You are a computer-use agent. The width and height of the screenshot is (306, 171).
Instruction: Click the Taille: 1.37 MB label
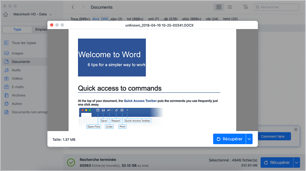(64, 140)
